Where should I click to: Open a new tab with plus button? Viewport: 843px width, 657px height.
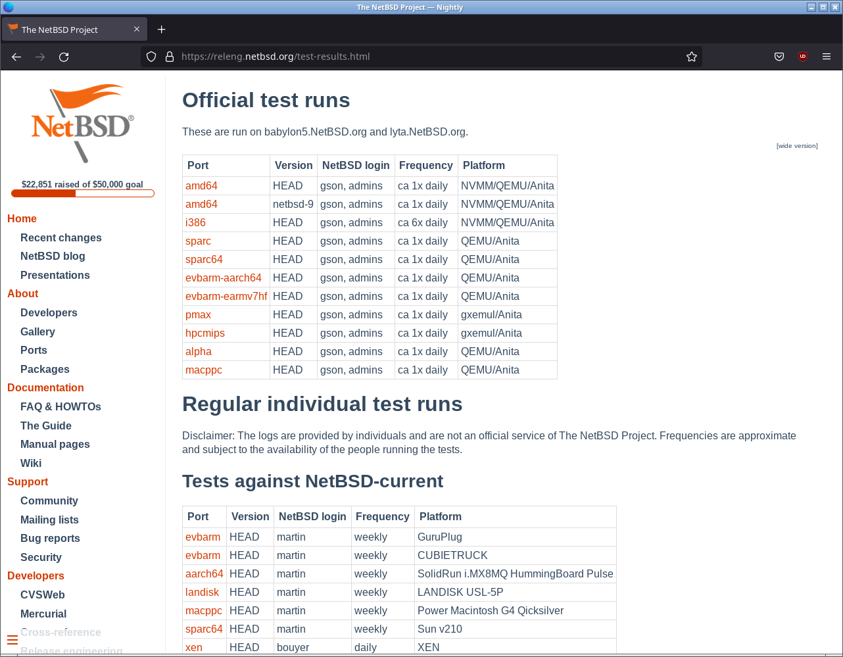point(161,30)
